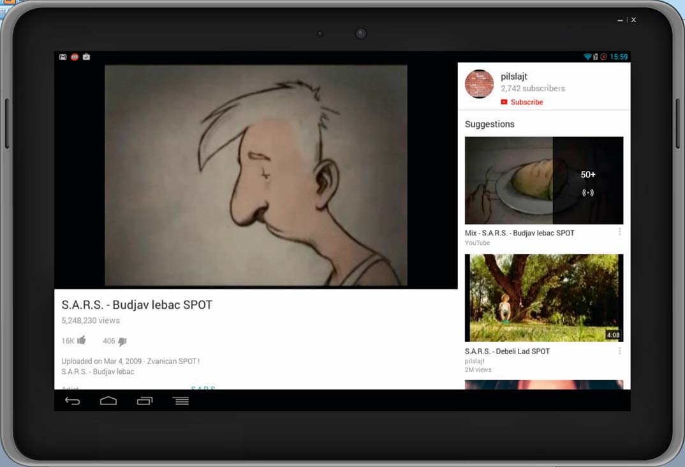Screen dimensions: 685x467
Task: Tap the S.A.R.S. - Budjav lebac description line
Action: pos(98,372)
